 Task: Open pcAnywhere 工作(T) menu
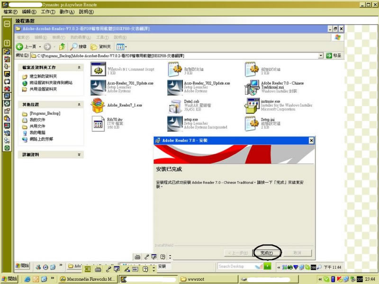pos(48,11)
